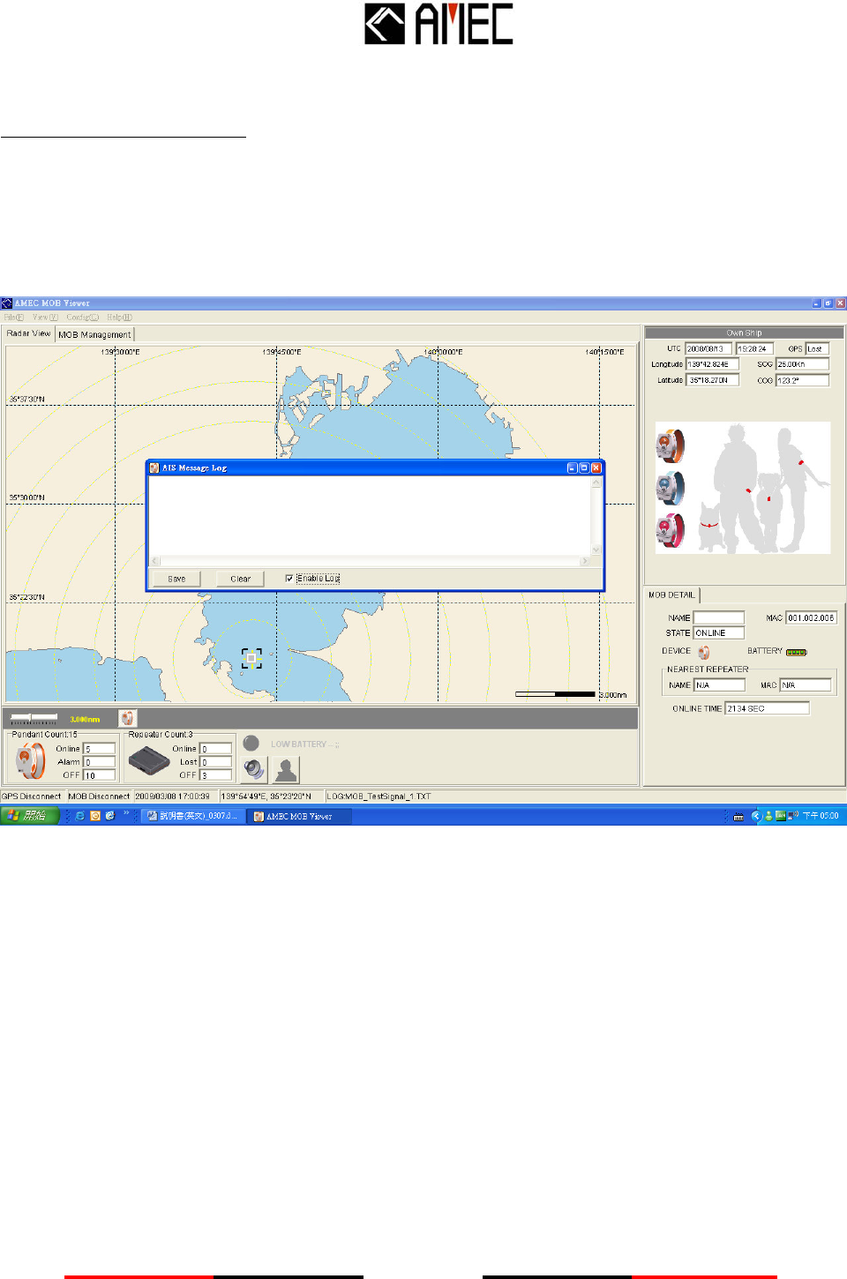Click the system tray expand arrow
The image size is (847, 1279).
click(755, 816)
